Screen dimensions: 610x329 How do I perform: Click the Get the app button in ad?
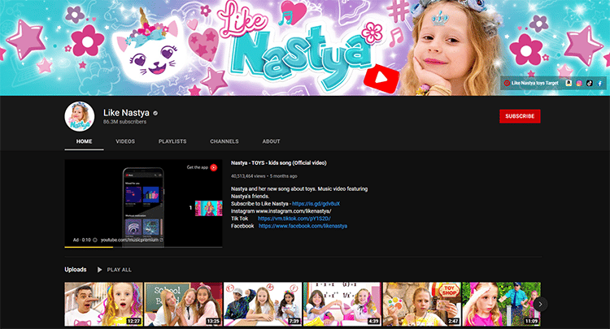click(203, 167)
